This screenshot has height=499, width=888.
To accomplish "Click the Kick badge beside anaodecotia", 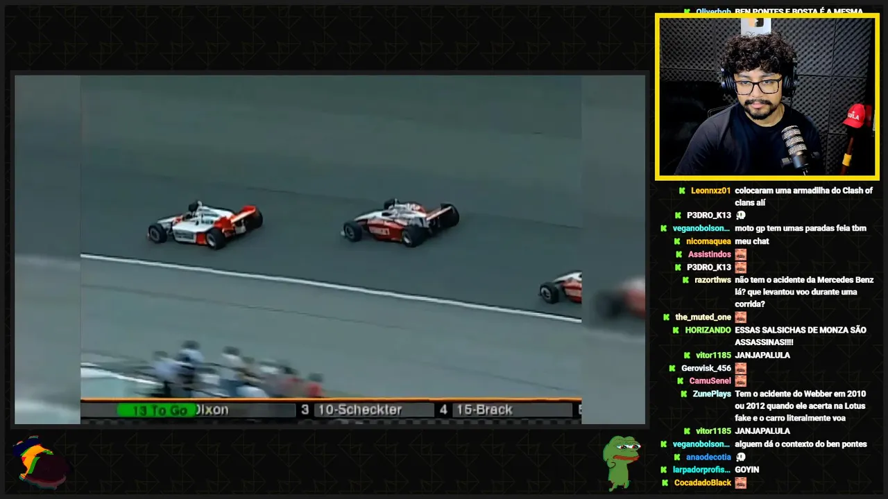I will click(678, 457).
